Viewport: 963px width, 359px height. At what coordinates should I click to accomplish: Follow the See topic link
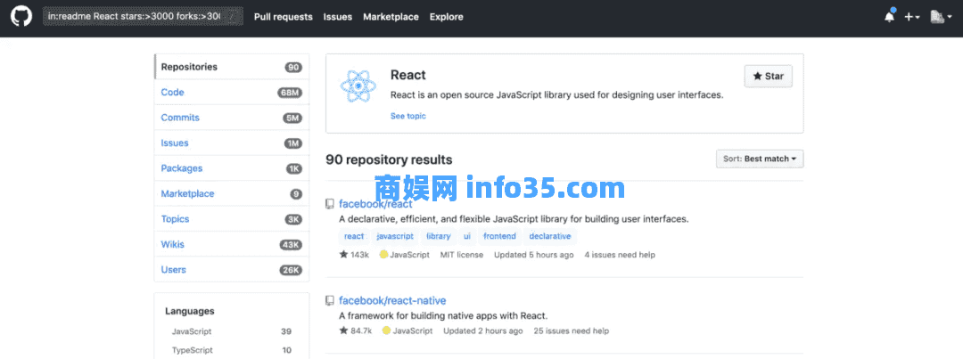(407, 116)
